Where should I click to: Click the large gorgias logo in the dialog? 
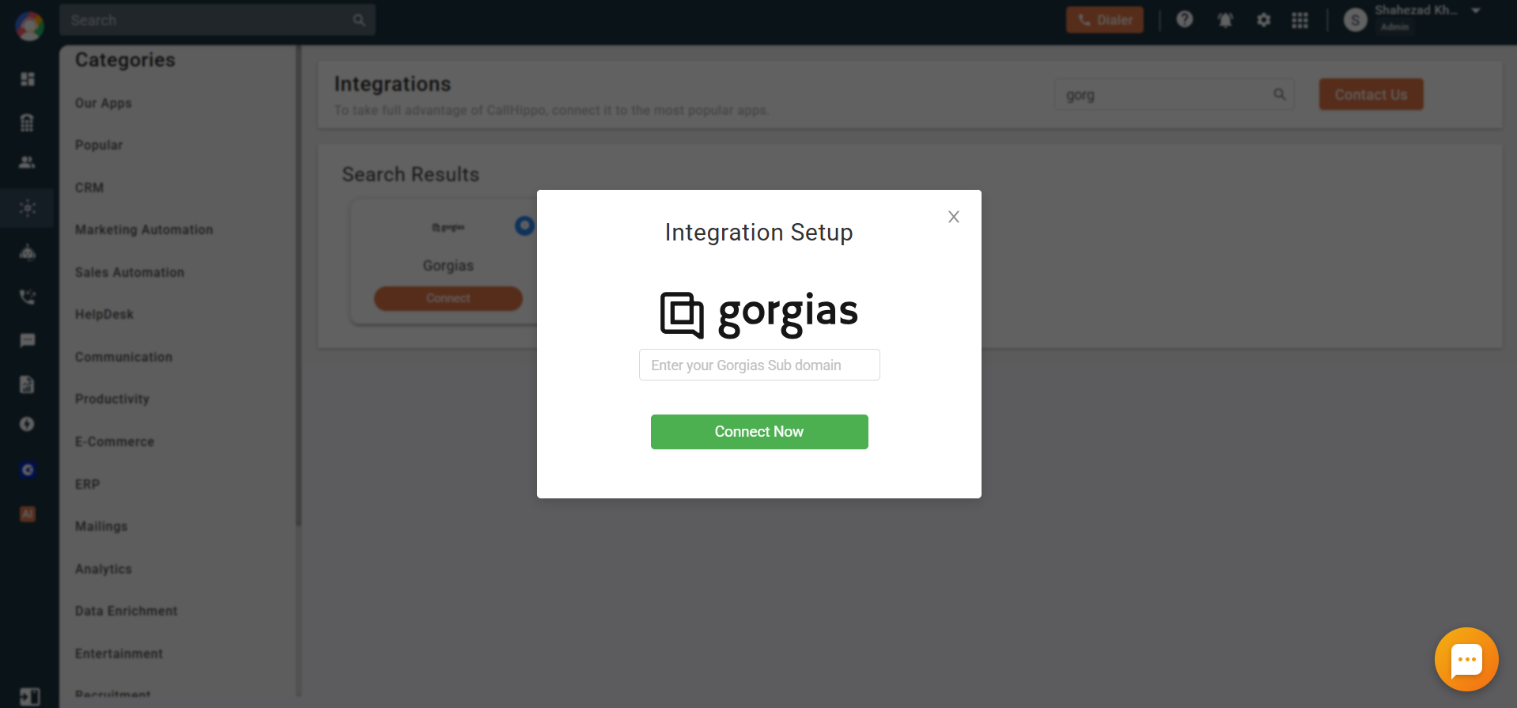759,314
